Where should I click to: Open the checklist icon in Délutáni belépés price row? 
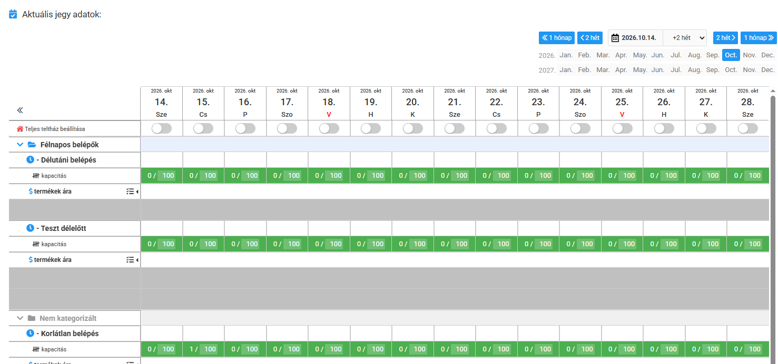(x=130, y=191)
